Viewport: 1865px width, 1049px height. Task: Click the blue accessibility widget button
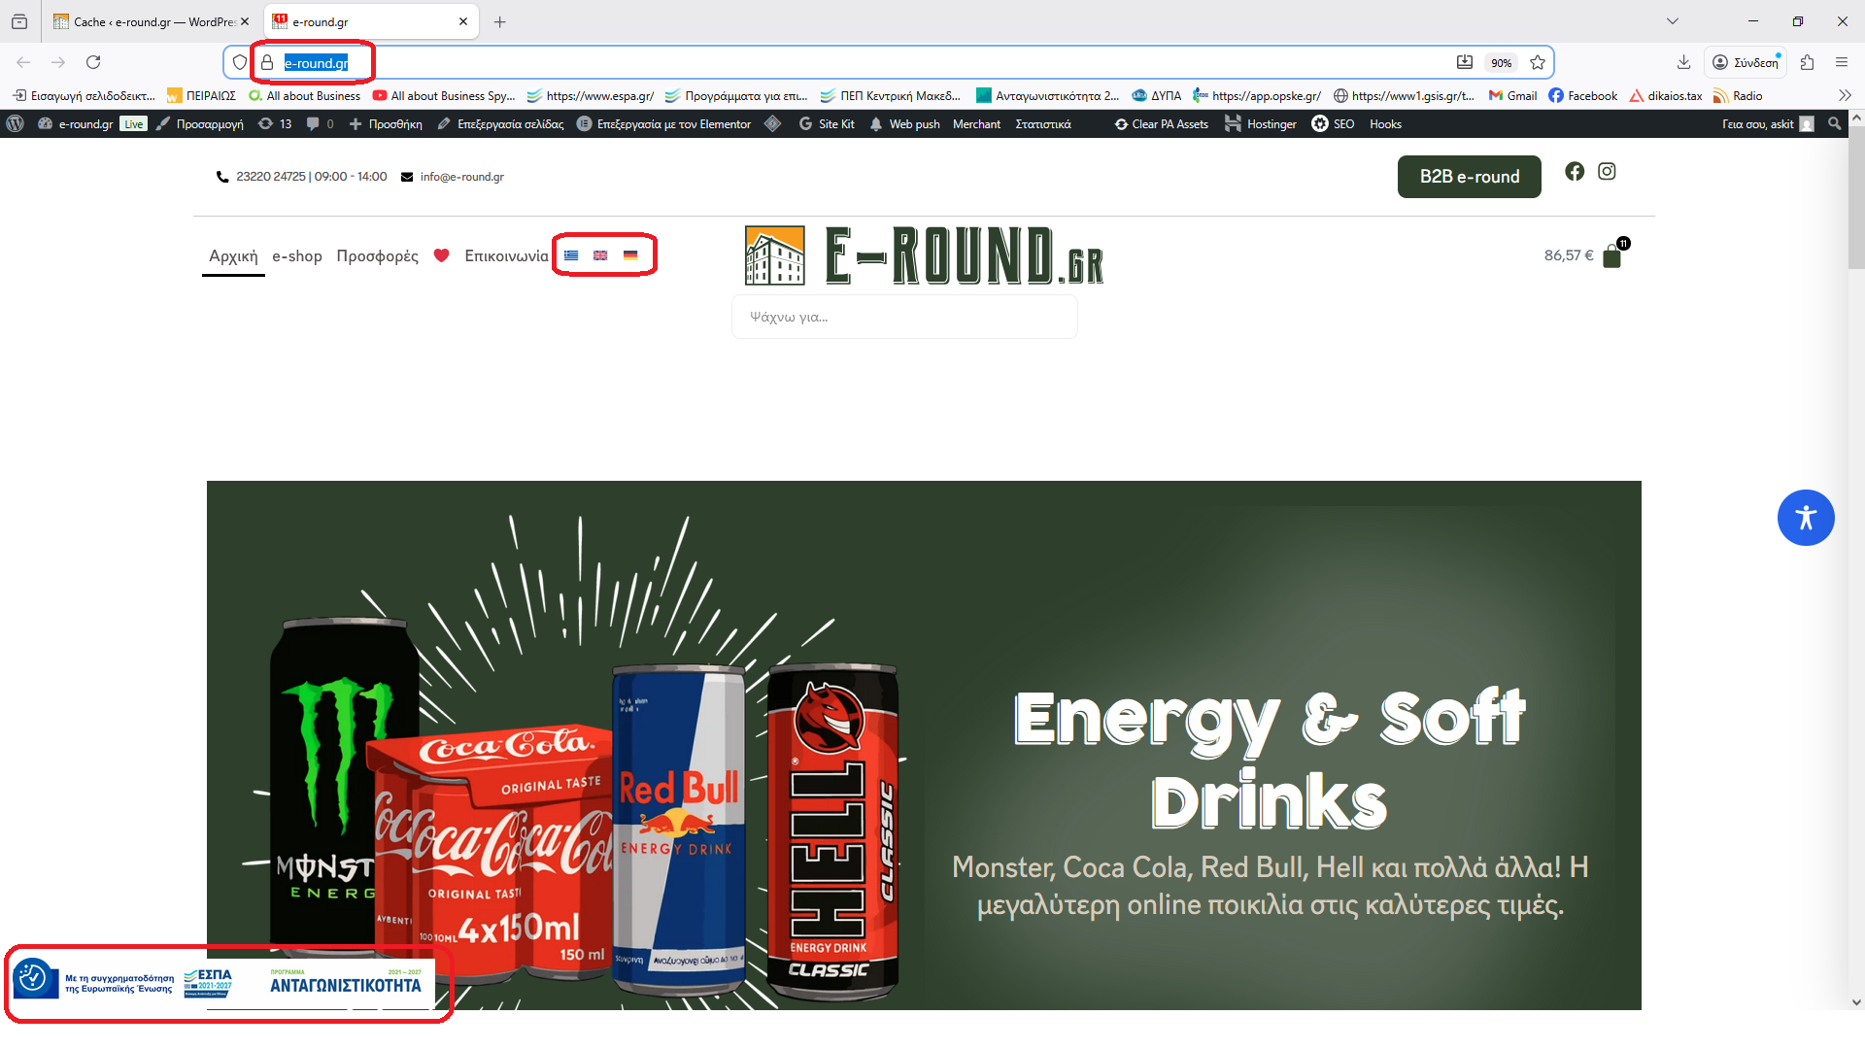(1805, 518)
